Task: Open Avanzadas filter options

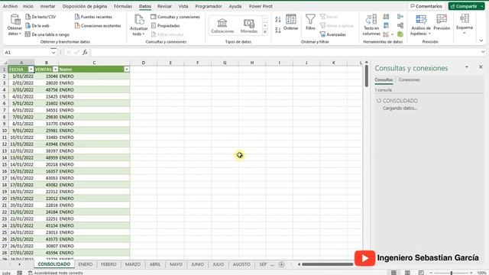Action: [x=333, y=34]
